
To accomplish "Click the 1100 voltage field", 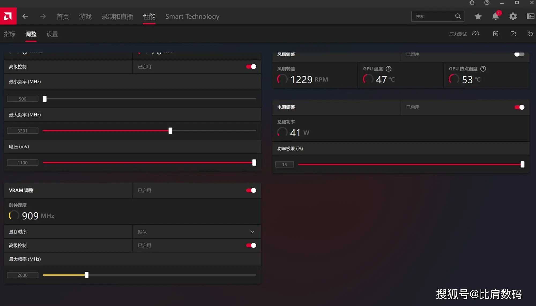I will pos(23,163).
